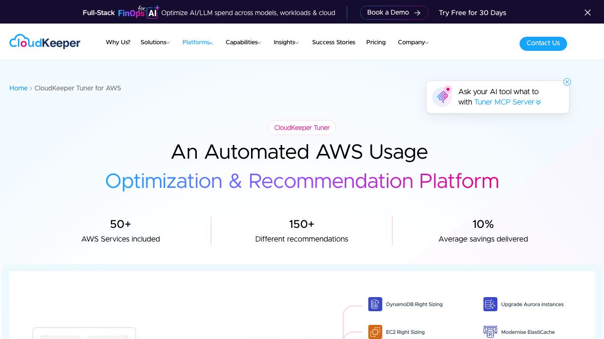
Task: Dismiss the Tuner MCP Server popup
Action: point(567,82)
